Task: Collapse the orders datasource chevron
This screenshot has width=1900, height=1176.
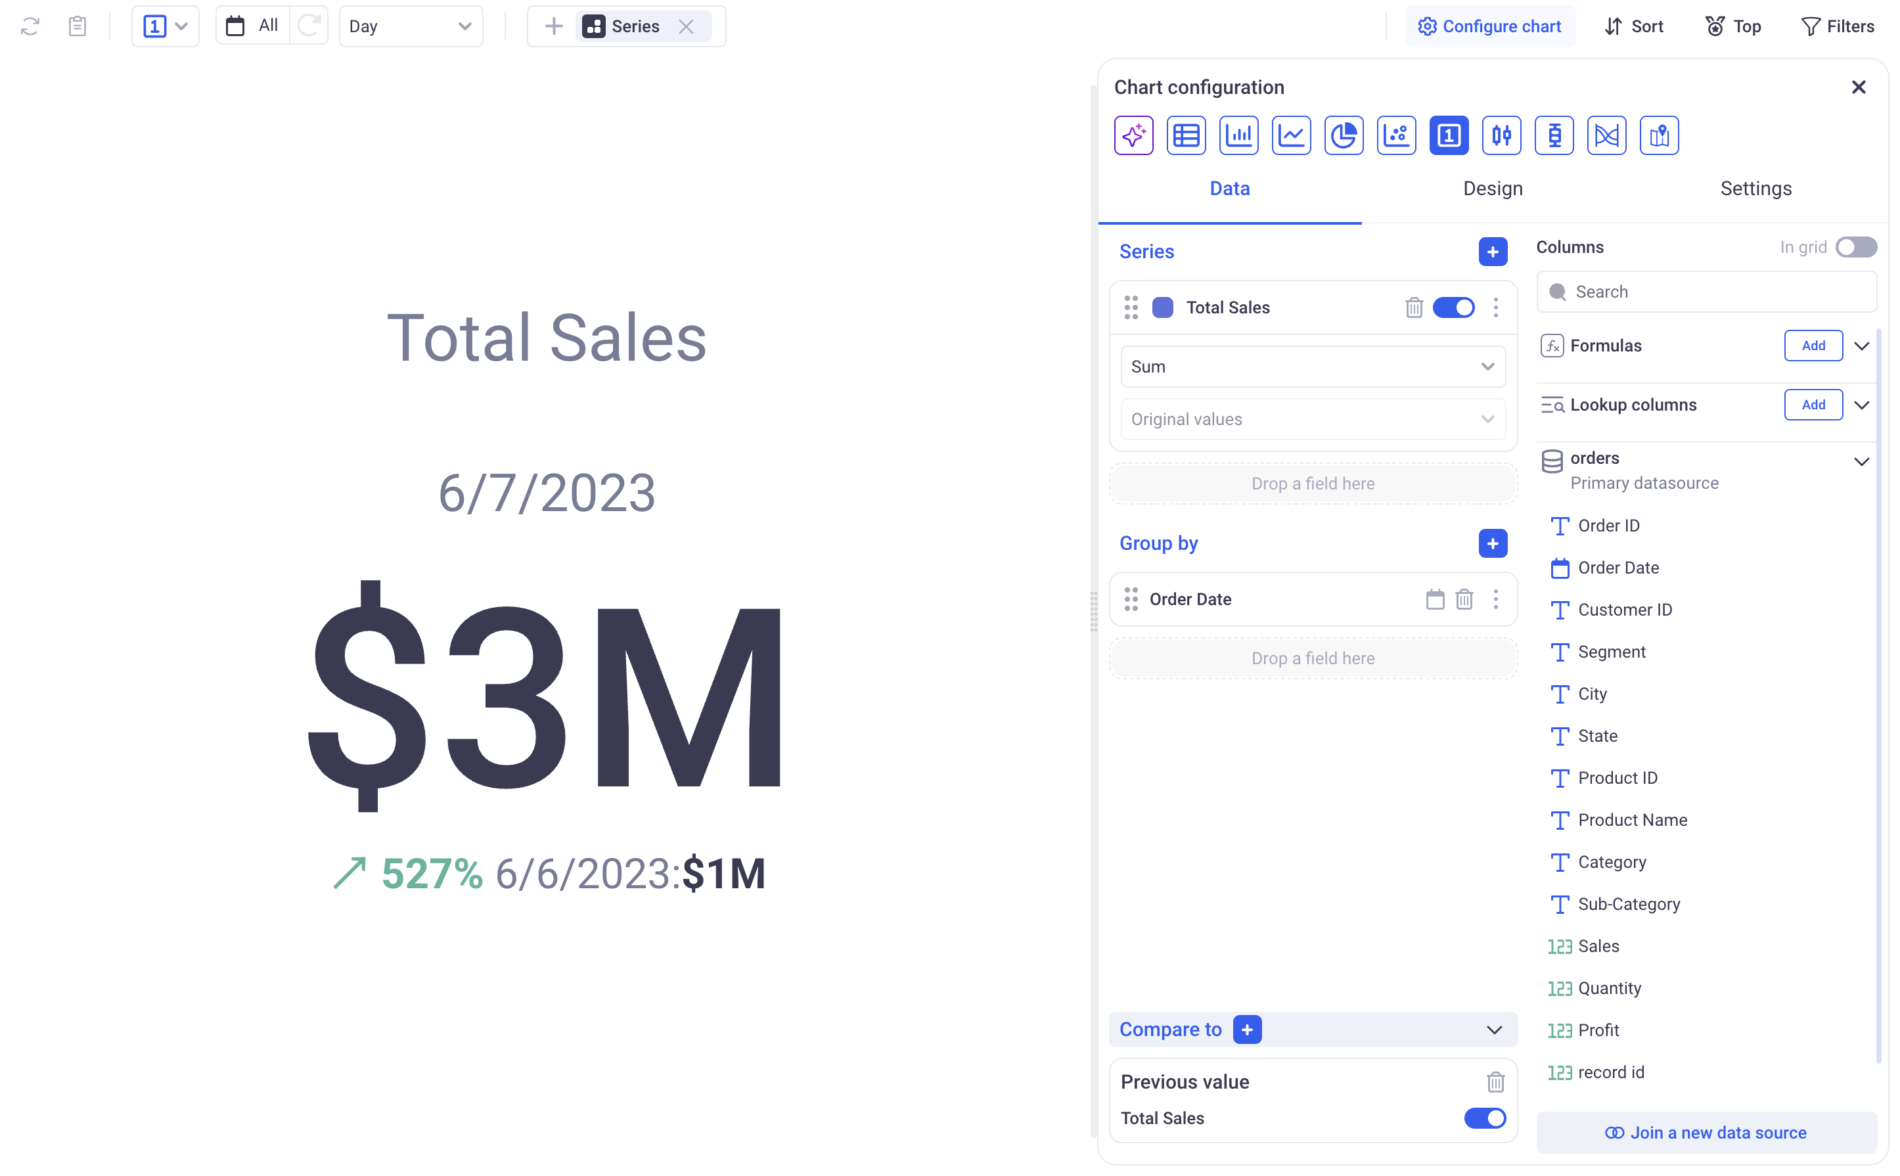Action: 1861,461
